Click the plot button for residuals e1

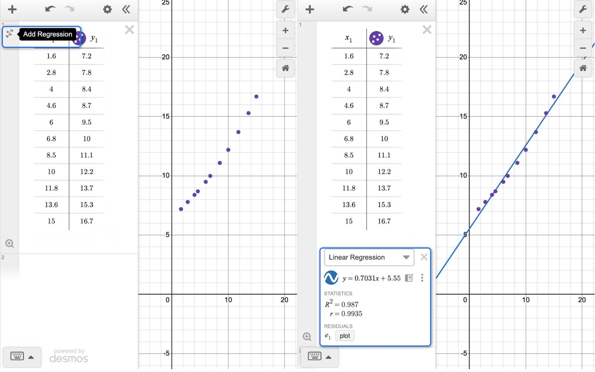344,336
